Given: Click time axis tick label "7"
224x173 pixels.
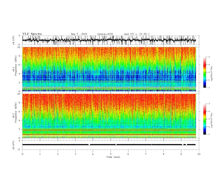Looking at the screenshot, I should tap(146, 154).
